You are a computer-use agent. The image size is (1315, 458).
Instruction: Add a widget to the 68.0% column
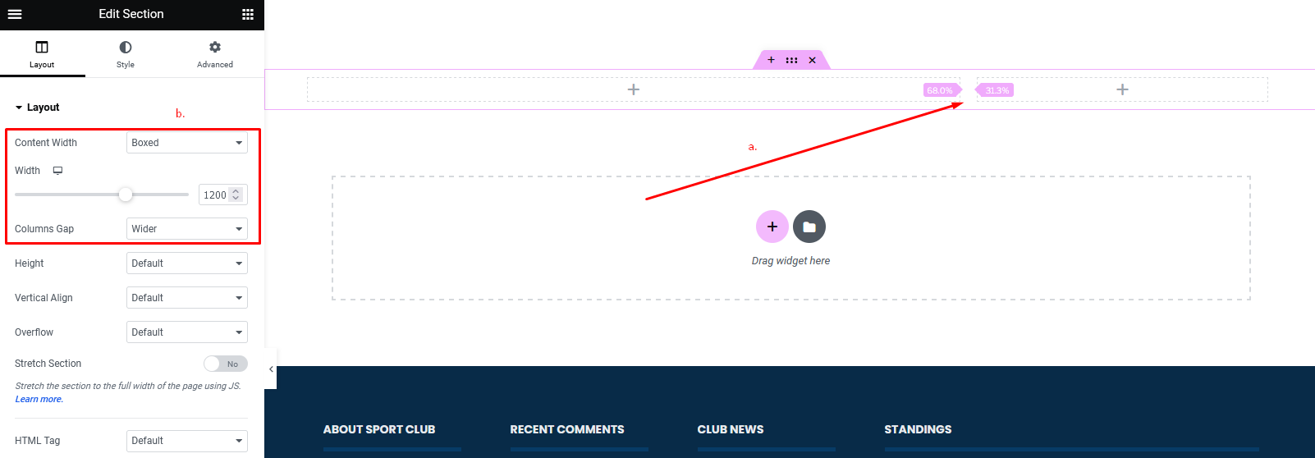633,89
